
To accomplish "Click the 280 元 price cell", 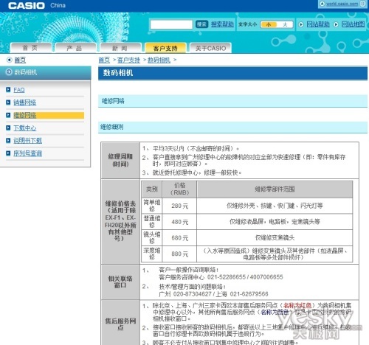I will (179, 206).
